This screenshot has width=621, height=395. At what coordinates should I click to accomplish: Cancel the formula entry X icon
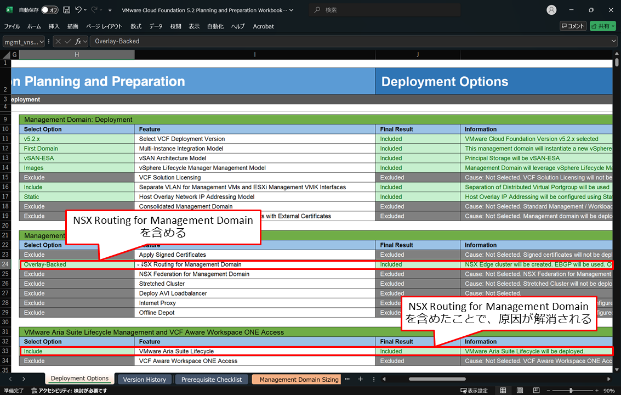pos(58,41)
